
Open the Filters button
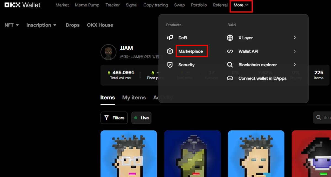tap(114, 118)
